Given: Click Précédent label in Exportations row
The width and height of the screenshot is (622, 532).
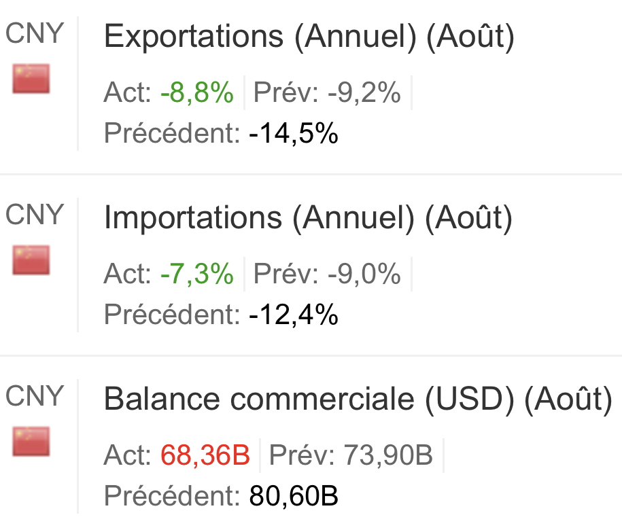Looking at the screenshot, I should (x=172, y=133).
